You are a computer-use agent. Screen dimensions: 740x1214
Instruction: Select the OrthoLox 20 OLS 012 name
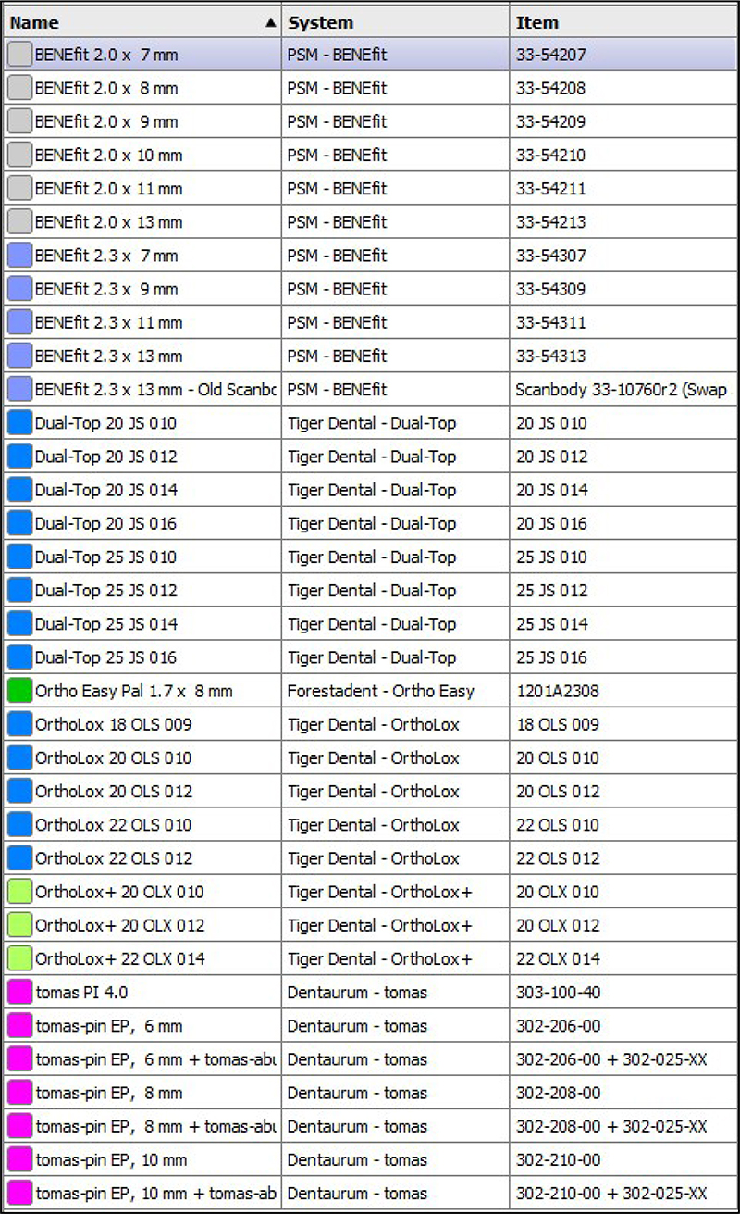tap(114, 791)
